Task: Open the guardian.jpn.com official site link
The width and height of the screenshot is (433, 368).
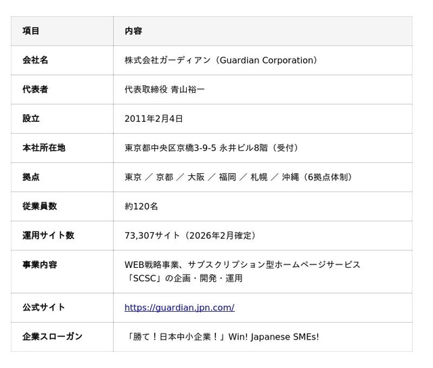Action: [179, 307]
